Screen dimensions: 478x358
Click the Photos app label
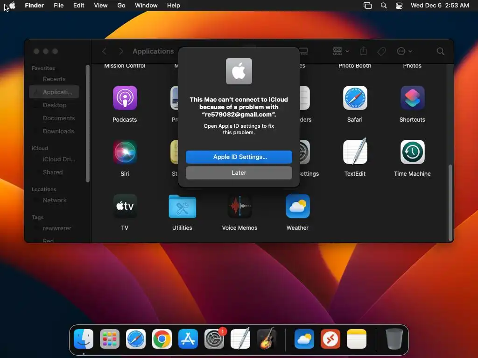pyautogui.click(x=412, y=66)
